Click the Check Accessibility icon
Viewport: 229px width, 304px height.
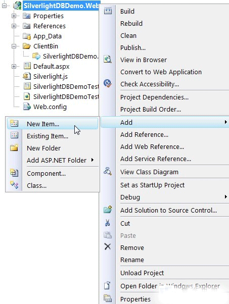(x=108, y=83)
